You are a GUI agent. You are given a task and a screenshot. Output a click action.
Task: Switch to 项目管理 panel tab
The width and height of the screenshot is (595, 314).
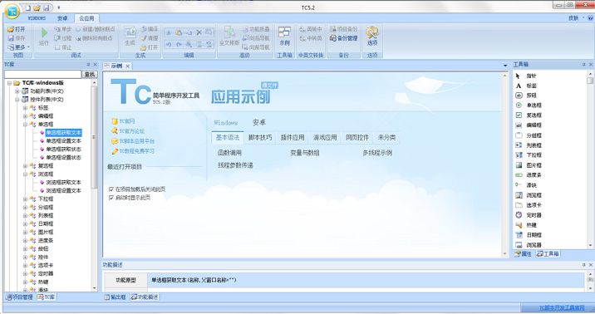pos(20,297)
